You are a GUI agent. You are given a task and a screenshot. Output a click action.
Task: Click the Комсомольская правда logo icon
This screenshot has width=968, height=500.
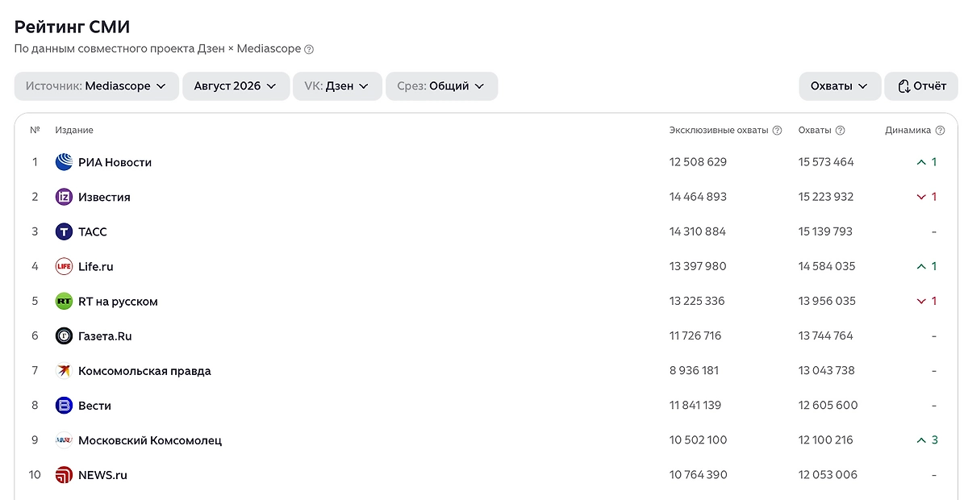(64, 371)
